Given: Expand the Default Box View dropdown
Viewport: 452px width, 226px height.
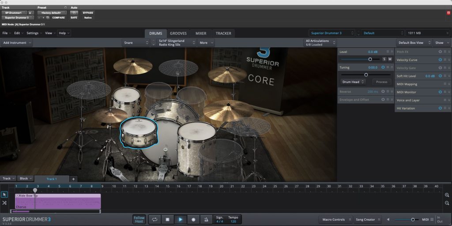Looking at the screenshot, I should click(x=413, y=43).
